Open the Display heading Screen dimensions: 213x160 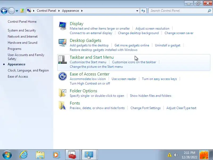coord(77,24)
